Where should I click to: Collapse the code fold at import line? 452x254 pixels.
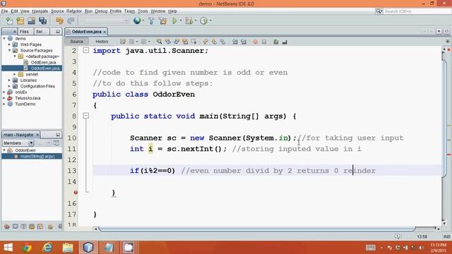tap(86, 50)
